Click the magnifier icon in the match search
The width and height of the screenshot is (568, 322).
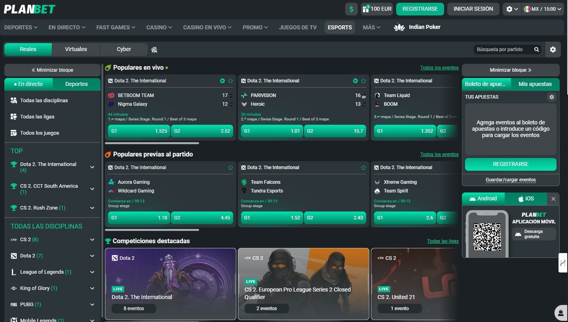coord(537,50)
